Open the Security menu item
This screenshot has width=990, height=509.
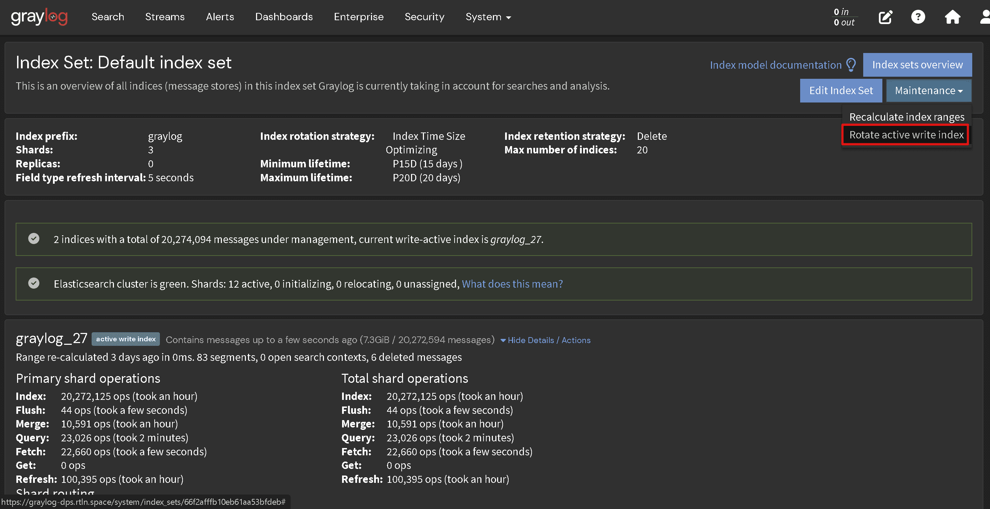tap(424, 17)
